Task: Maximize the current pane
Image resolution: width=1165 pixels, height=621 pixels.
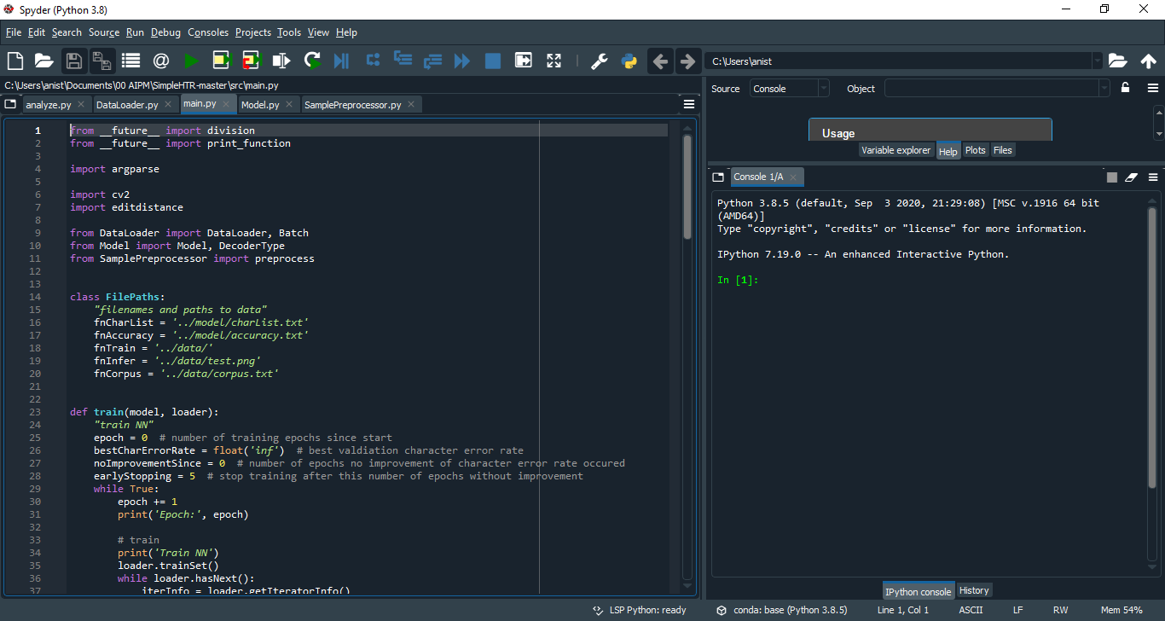Action: tap(524, 61)
